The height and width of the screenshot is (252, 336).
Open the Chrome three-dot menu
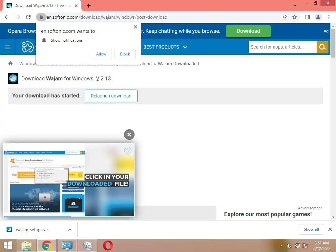pos(329,17)
